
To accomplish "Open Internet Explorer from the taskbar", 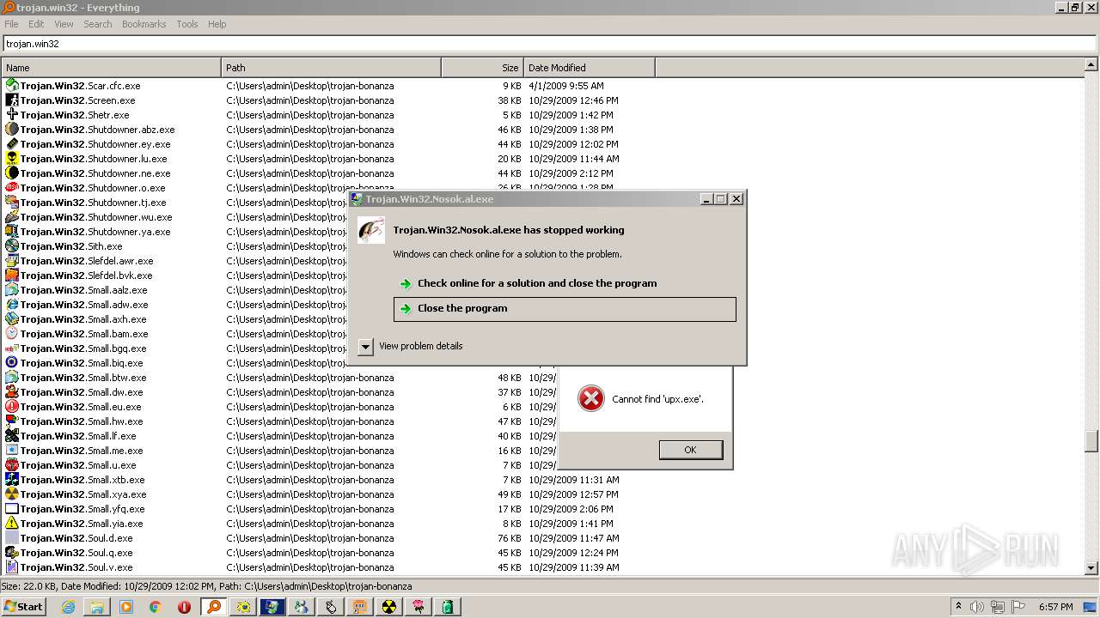I will [68, 607].
